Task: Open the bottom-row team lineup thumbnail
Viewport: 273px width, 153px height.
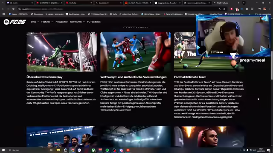Action: point(61,137)
